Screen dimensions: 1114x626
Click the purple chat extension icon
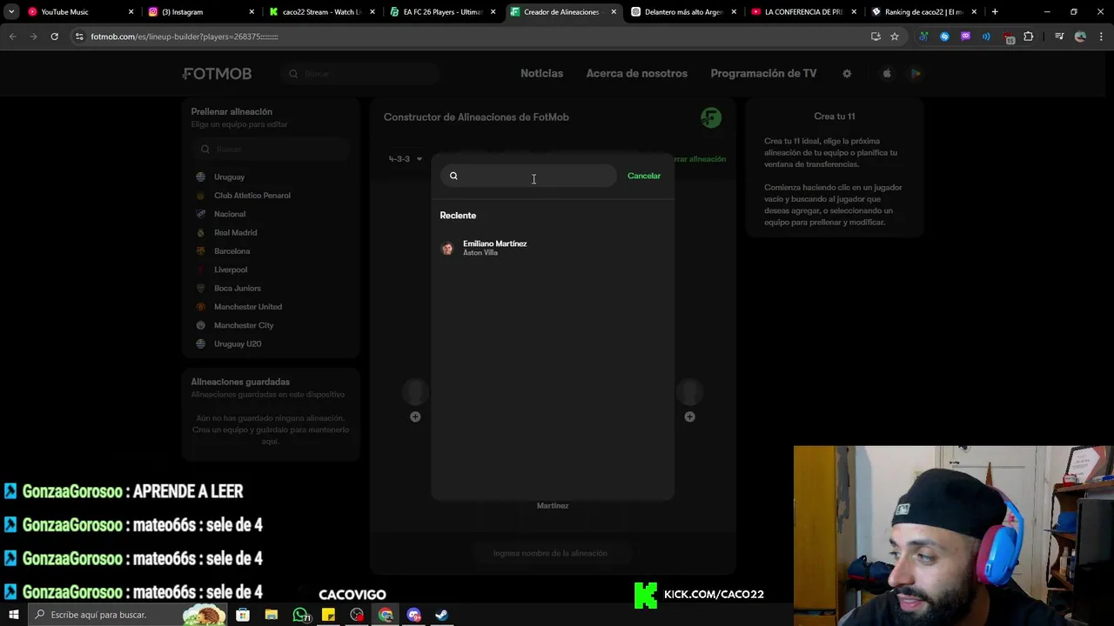coord(965,37)
